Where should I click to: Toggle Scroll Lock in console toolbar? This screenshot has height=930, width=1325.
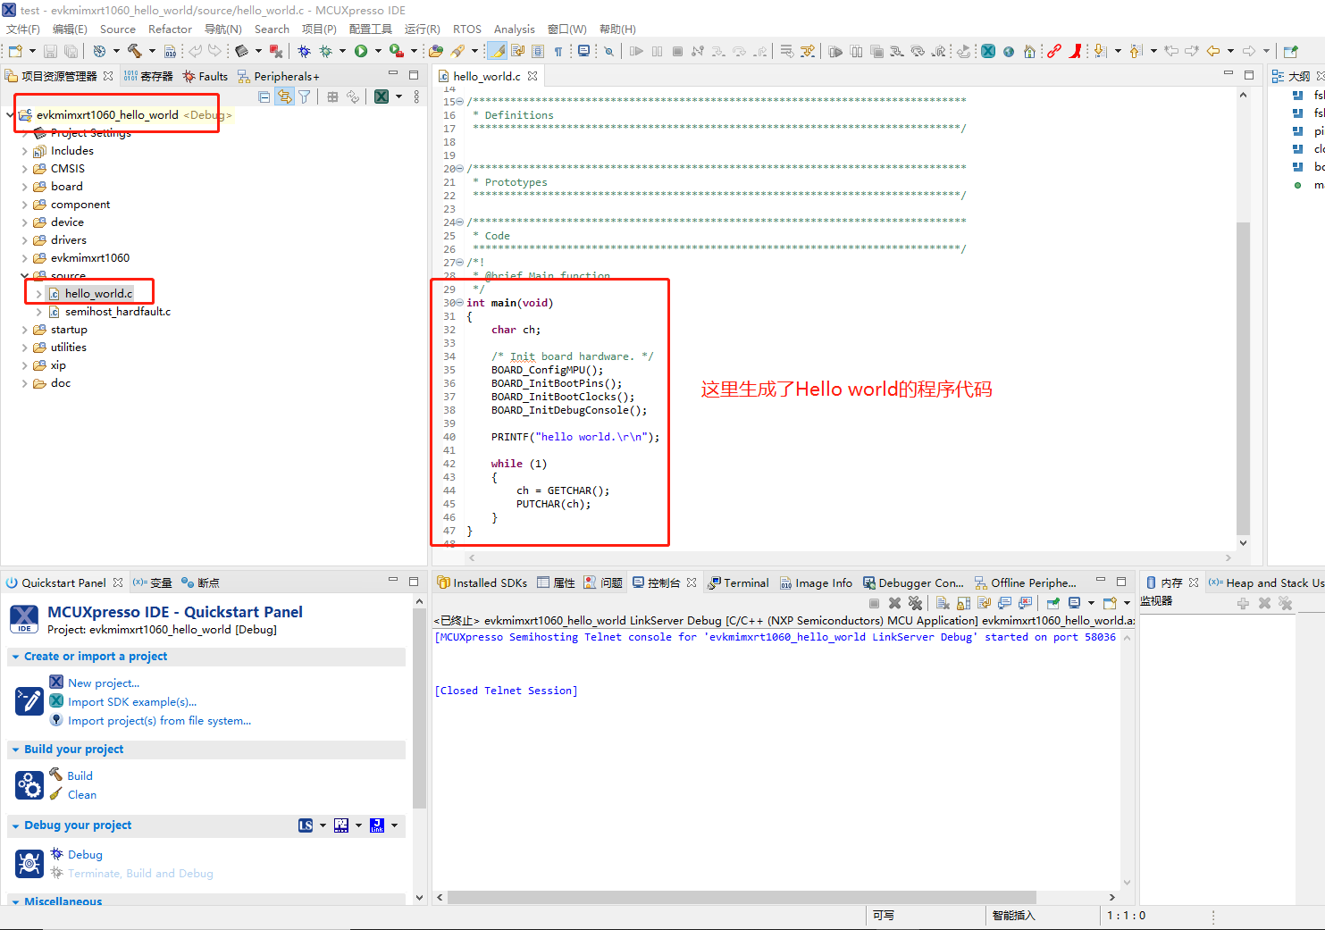[x=963, y=603]
